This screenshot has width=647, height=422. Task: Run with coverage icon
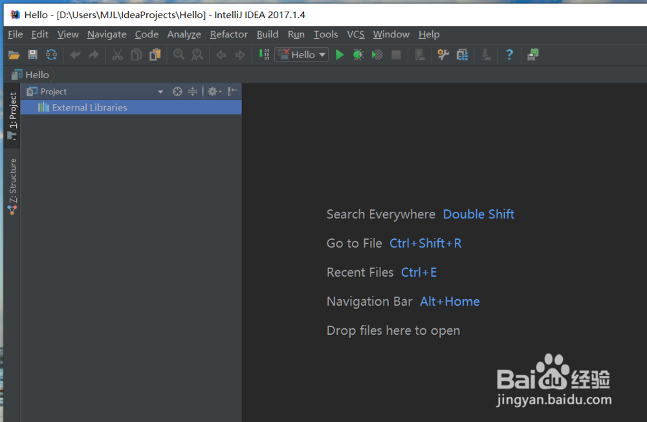coord(377,55)
